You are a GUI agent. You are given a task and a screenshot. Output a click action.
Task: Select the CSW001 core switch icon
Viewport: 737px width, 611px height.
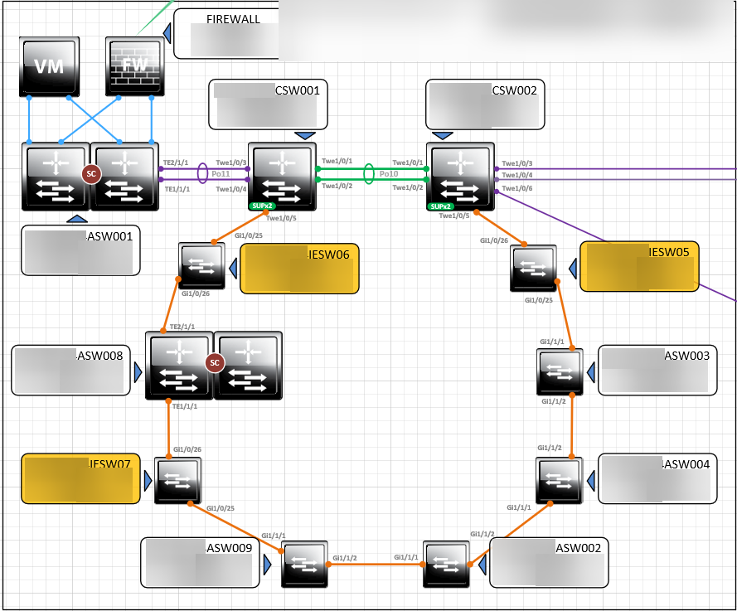pyautogui.click(x=282, y=177)
